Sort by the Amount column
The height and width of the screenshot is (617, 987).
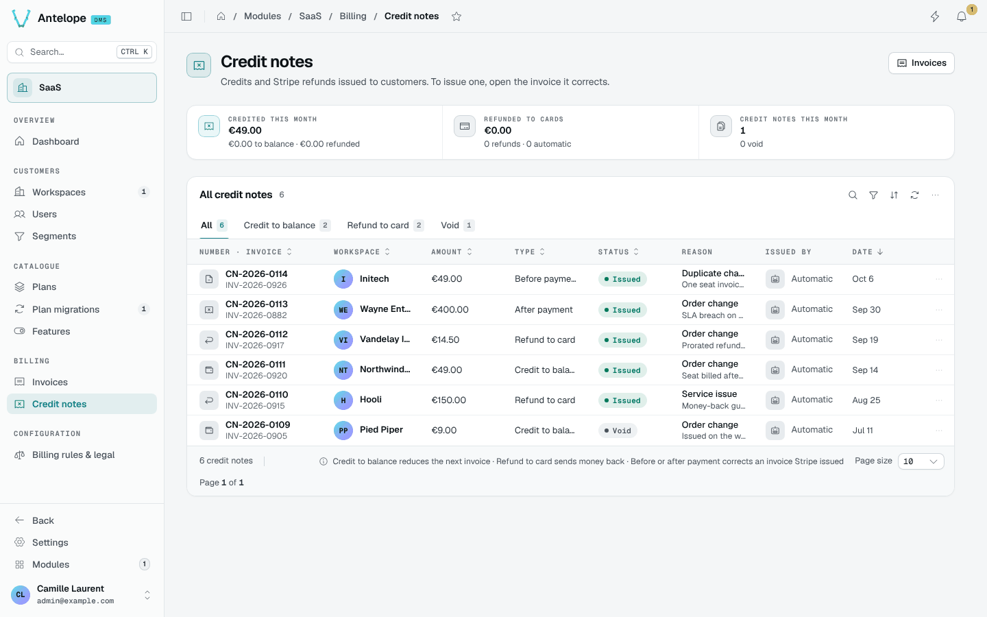pos(452,252)
